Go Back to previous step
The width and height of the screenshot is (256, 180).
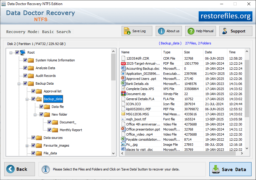coord(20,169)
